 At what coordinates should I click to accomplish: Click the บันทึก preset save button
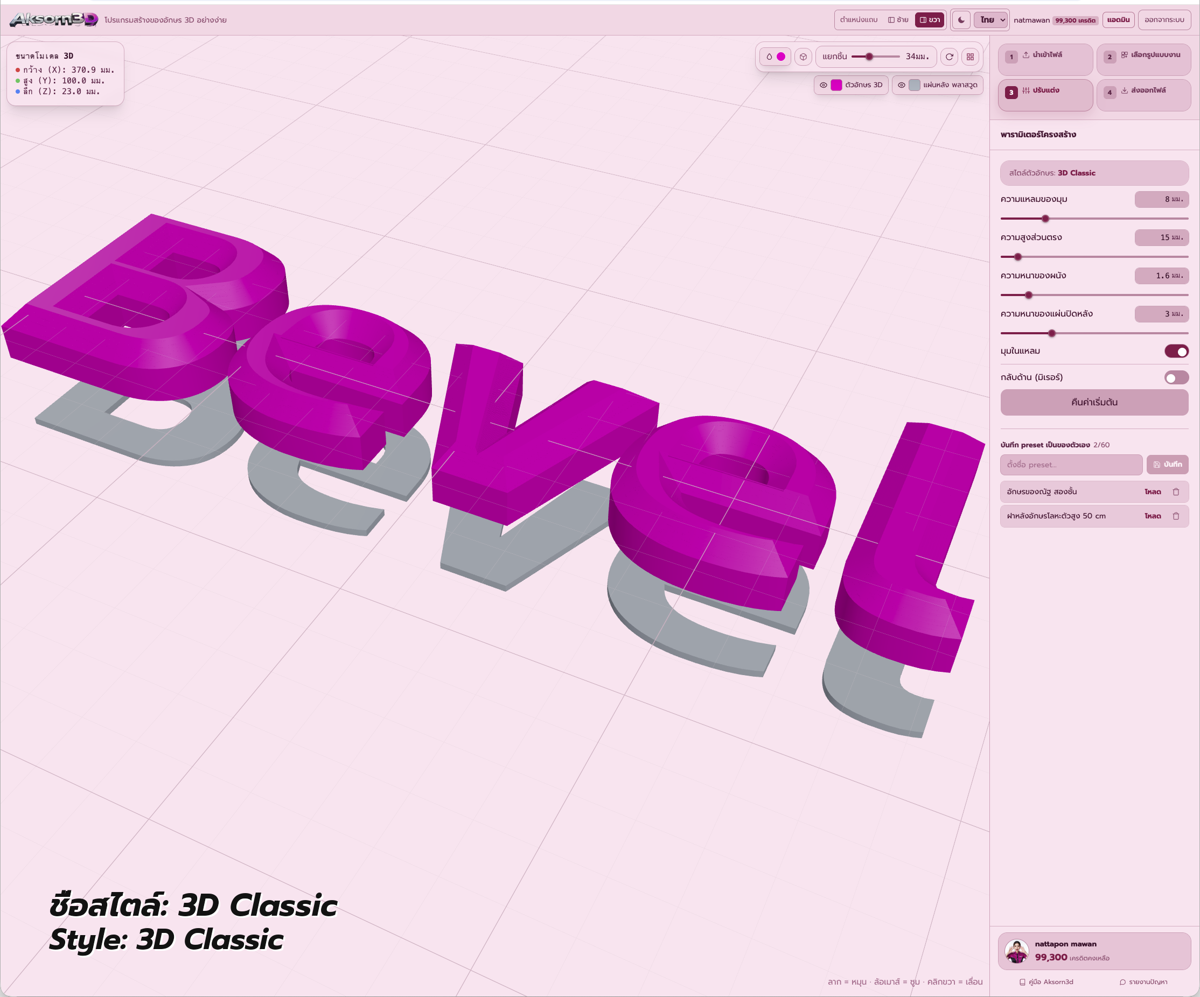[x=1168, y=465]
